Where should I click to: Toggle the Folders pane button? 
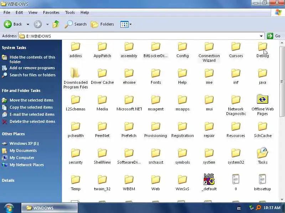(102, 24)
